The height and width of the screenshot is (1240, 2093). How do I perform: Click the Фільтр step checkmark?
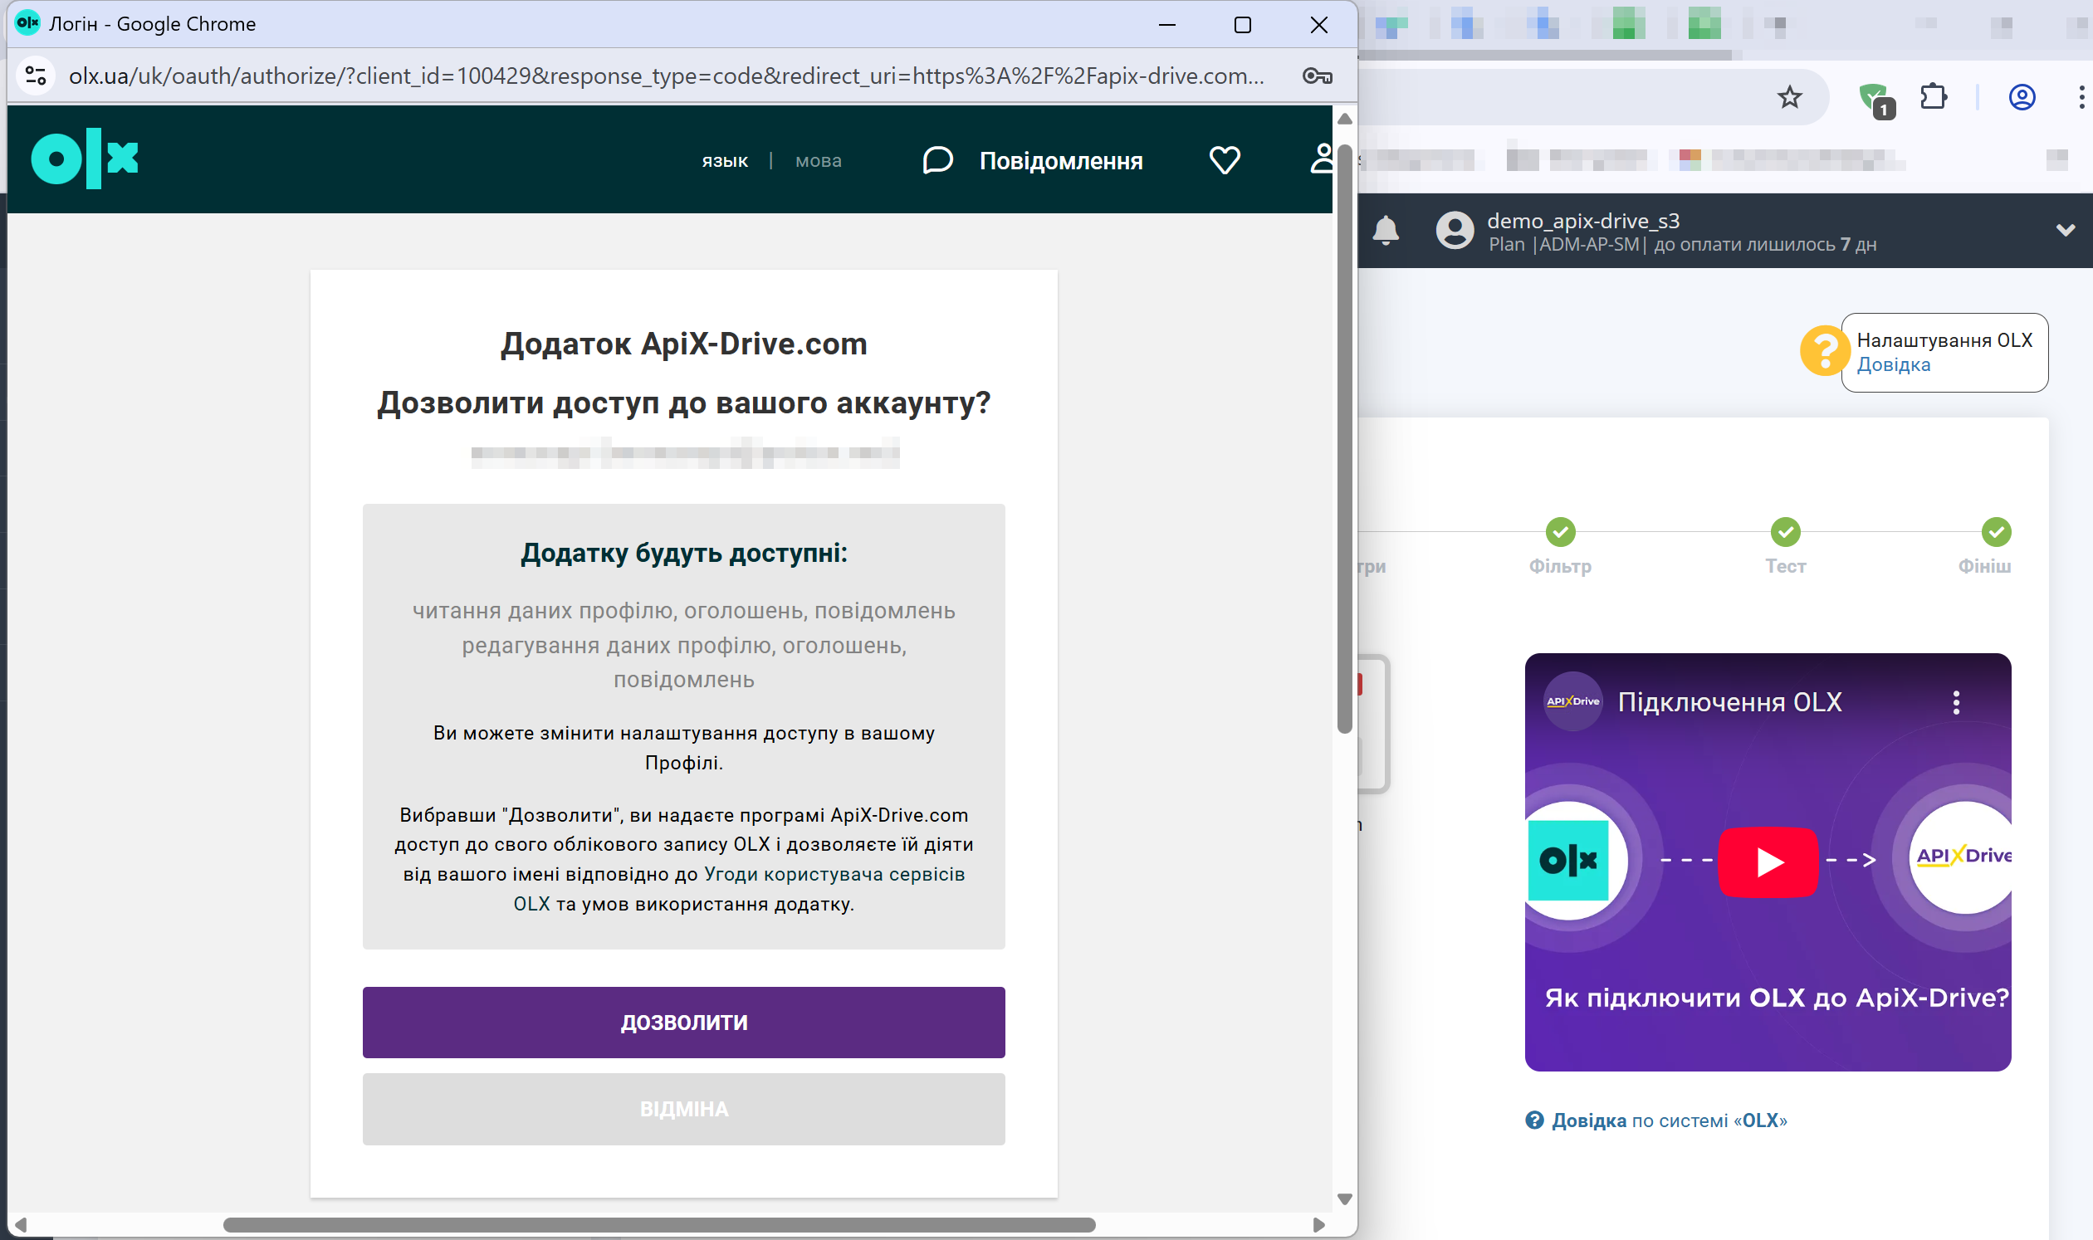click(1560, 532)
